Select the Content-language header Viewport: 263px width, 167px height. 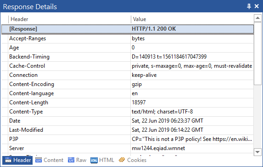32,93
